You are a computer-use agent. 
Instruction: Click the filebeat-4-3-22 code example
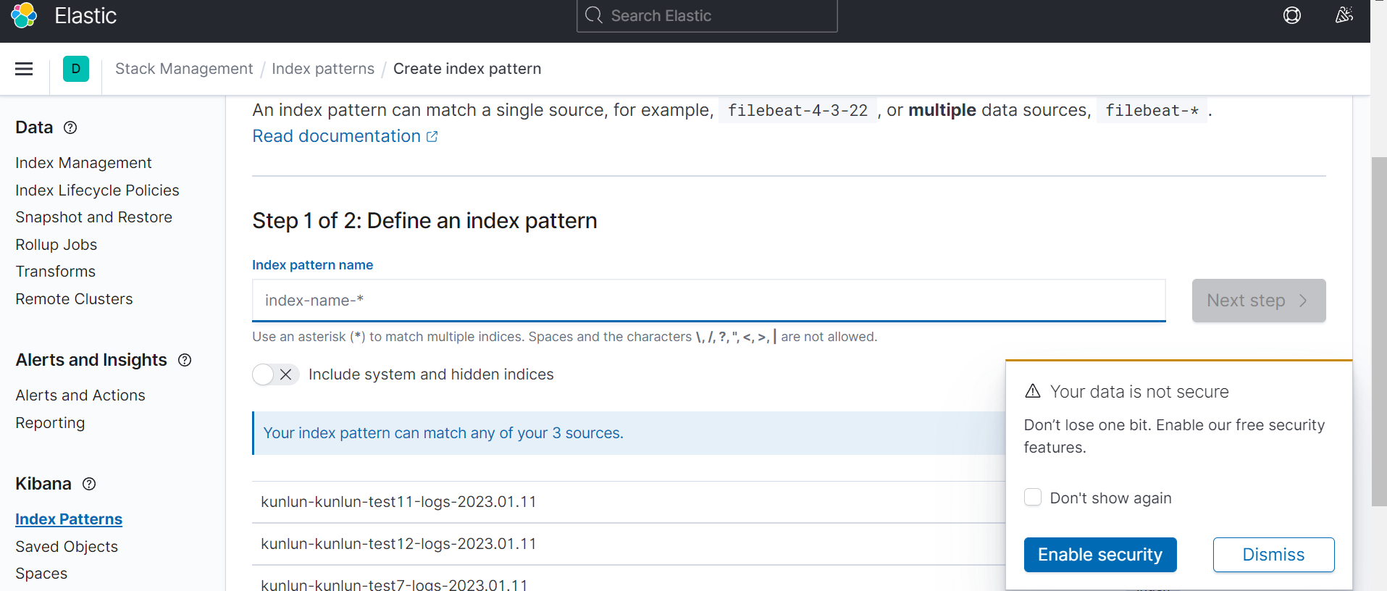(x=797, y=110)
